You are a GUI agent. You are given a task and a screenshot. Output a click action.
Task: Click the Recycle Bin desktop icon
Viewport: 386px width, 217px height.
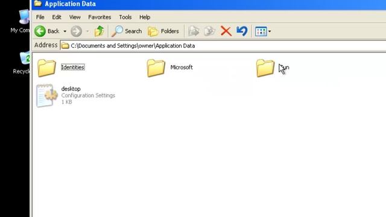pos(25,58)
